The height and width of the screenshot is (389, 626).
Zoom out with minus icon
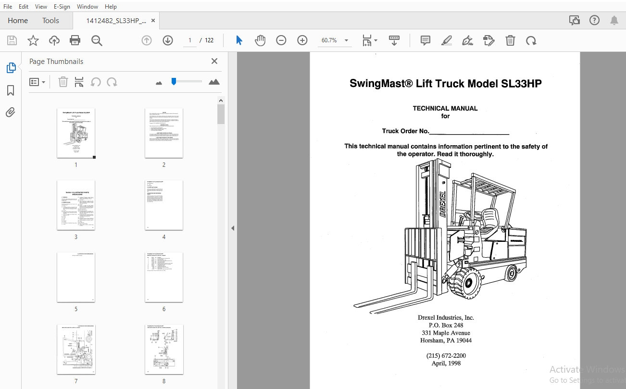click(x=281, y=40)
